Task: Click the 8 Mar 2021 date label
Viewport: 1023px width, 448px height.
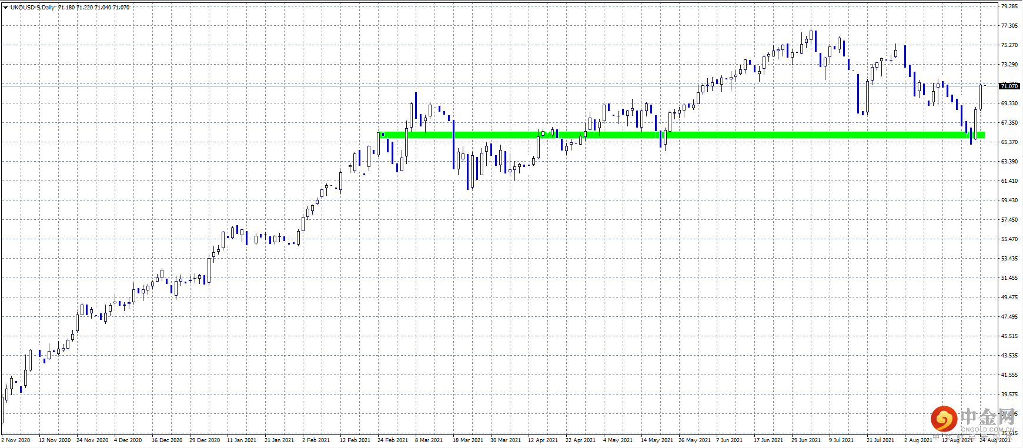Action: tap(429, 440)
